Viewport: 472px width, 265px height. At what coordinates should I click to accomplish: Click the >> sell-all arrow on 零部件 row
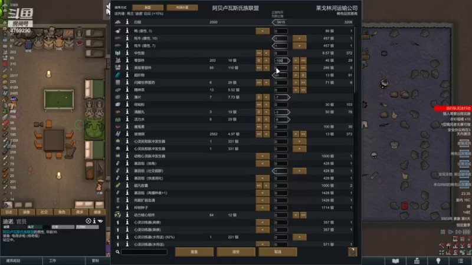click(303, 61)
